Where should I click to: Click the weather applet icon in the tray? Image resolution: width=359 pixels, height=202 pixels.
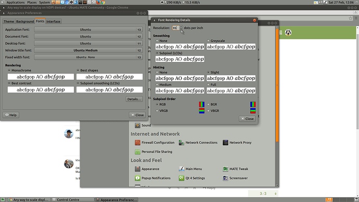point(316,2)
